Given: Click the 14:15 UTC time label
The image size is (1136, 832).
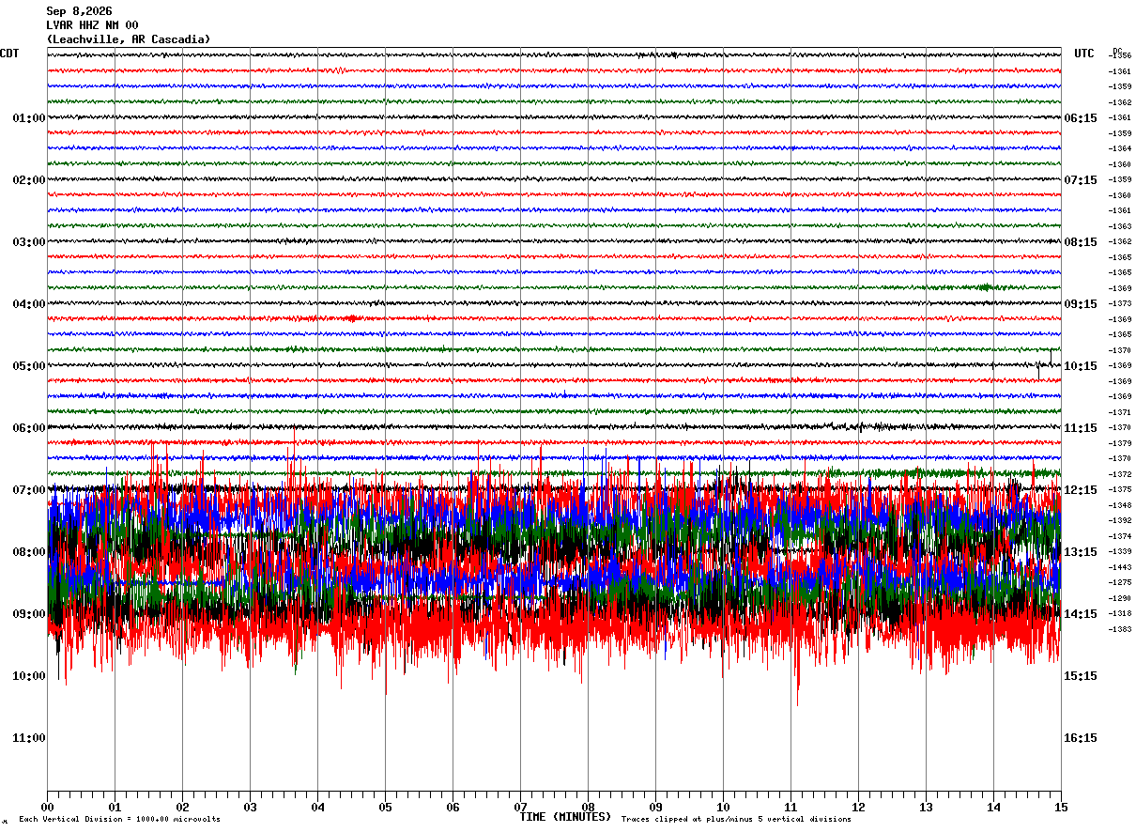Looking at the screenshot, I should point(1081,614).
